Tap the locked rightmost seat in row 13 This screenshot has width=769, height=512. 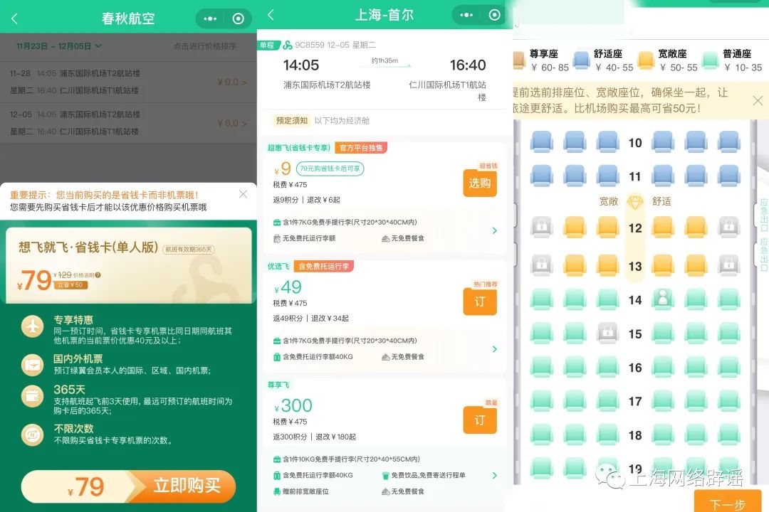coord(729,265)
